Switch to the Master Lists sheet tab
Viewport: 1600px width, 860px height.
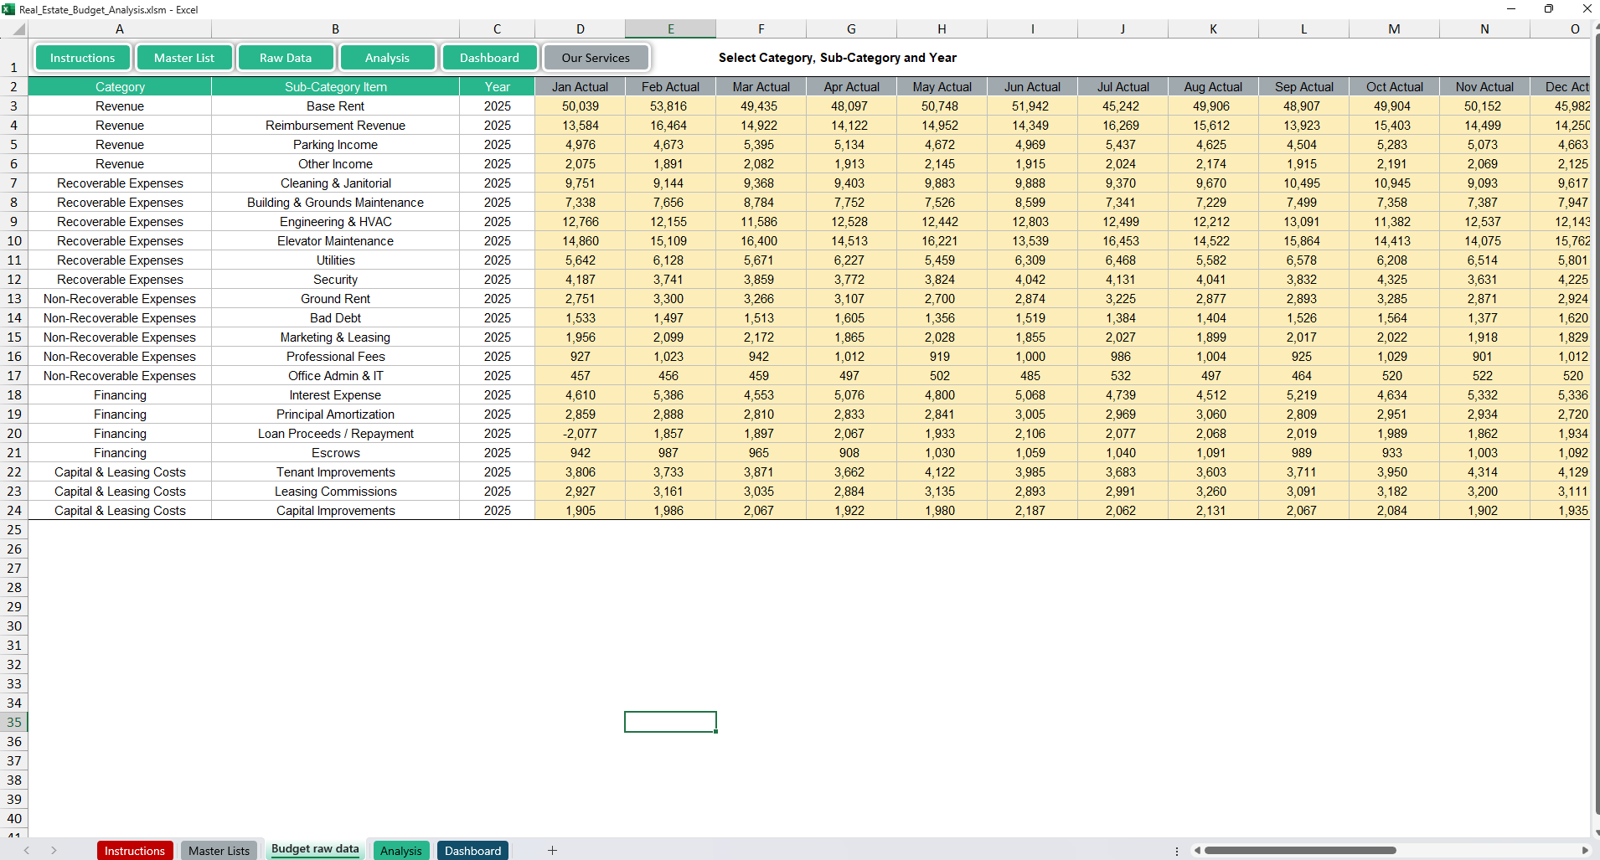[x=219, y=851]
